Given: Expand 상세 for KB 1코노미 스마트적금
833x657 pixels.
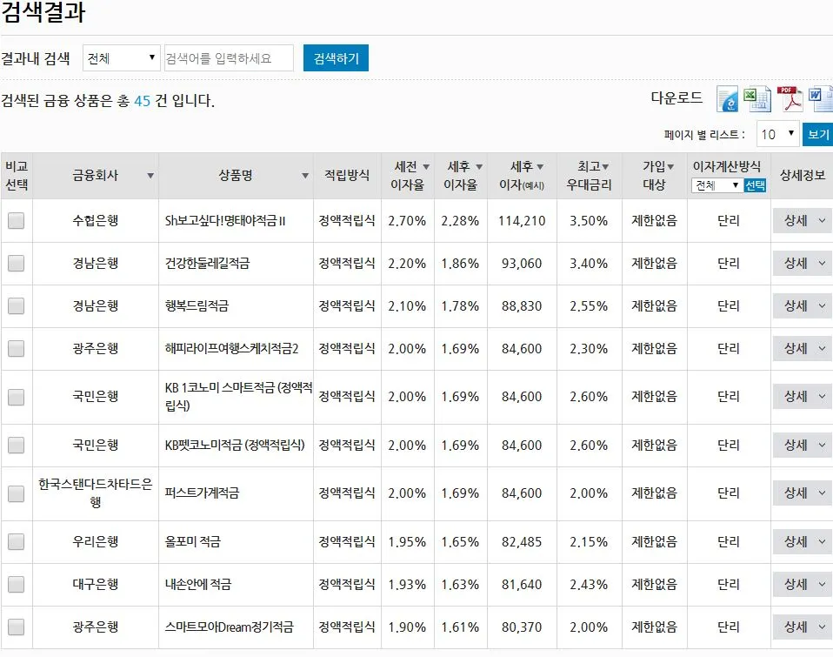Looking at the screenshot, I should (x=803, y=397).
